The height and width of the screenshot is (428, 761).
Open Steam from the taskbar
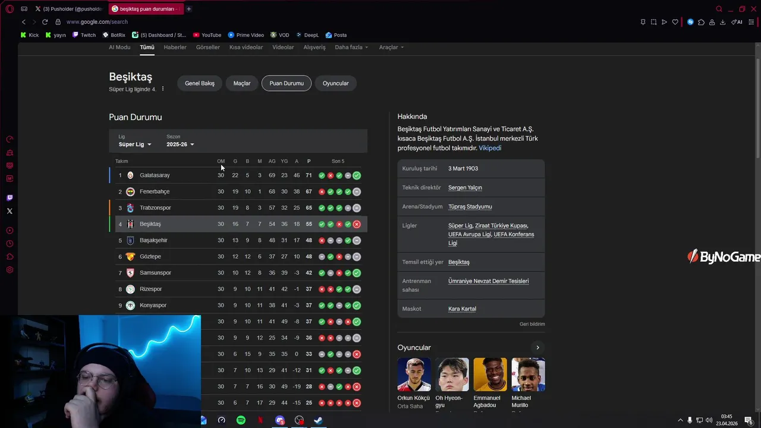[x=318, y=420]
